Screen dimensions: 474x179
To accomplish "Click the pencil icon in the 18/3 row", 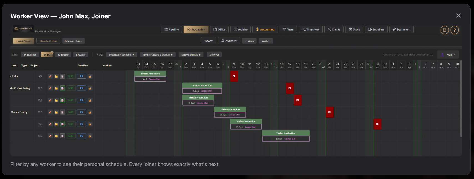I will coord(50,100).
